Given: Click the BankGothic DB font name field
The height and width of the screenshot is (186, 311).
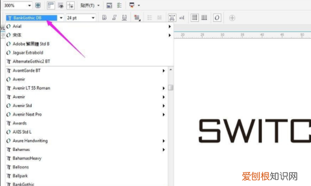Looking at the screenshot, I should point(32,18).
